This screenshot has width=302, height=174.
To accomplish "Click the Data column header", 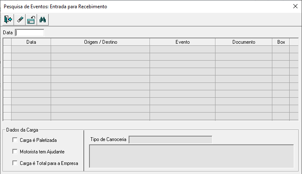I will [x=31, y=42].
